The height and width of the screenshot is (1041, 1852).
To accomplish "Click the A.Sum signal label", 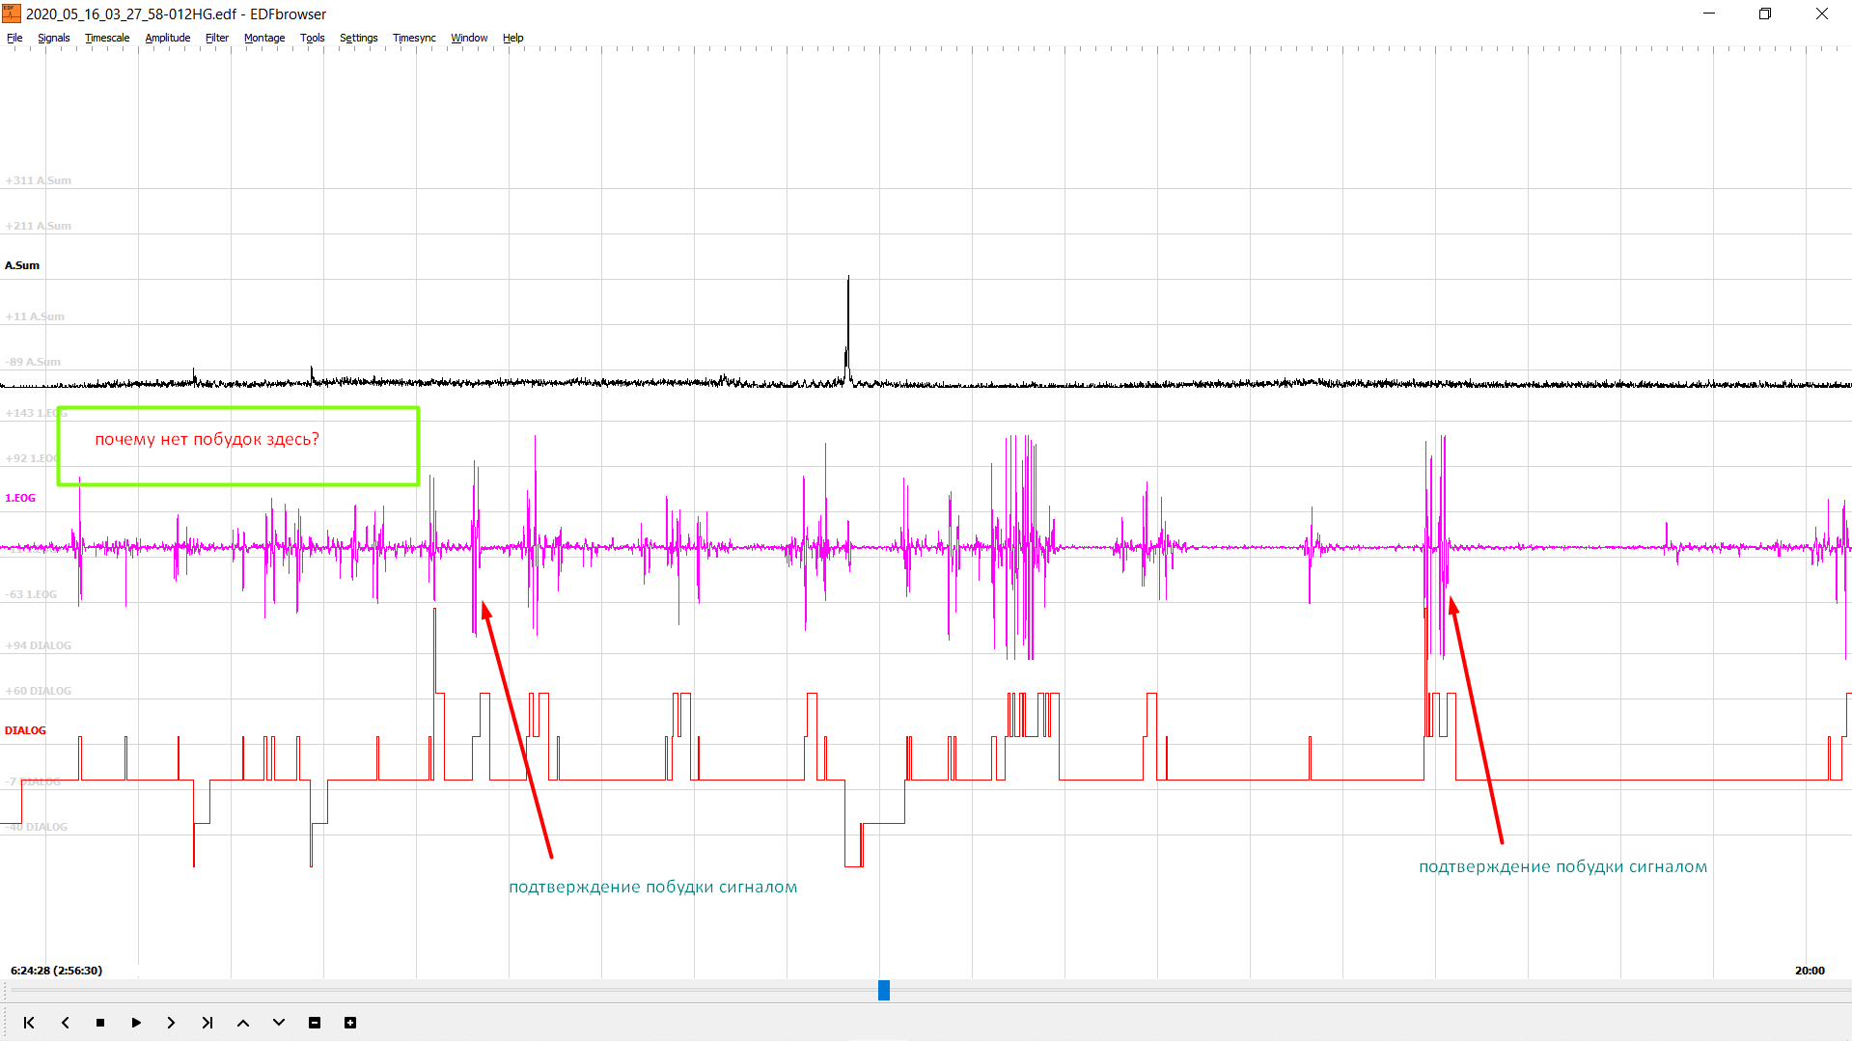I will click(x=22, y=265).
